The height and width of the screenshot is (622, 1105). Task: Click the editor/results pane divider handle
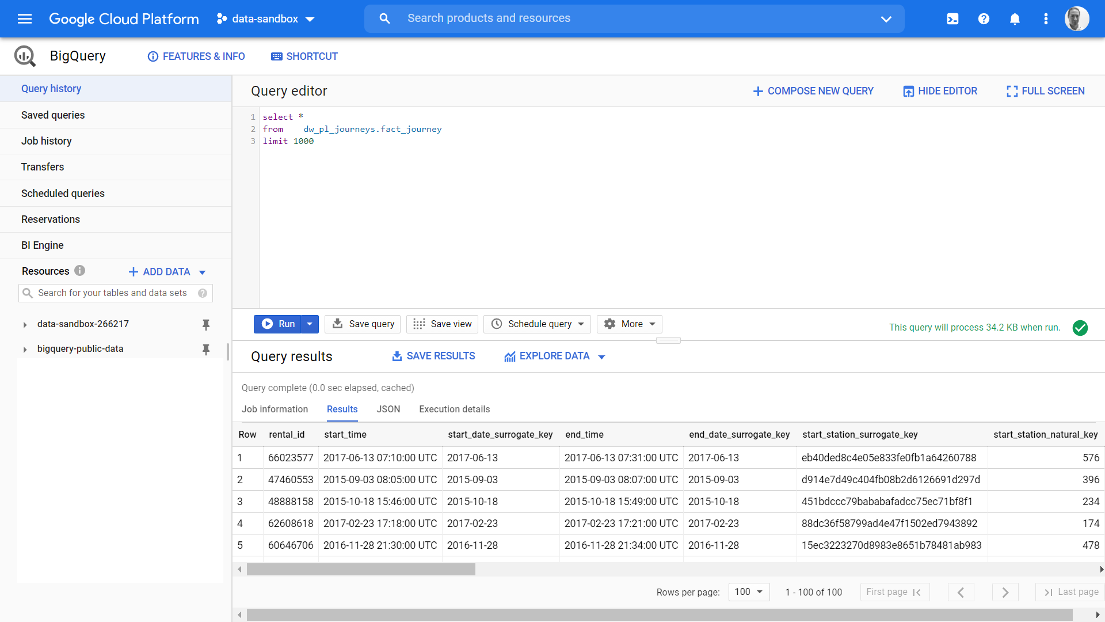[x=668, y=340]
